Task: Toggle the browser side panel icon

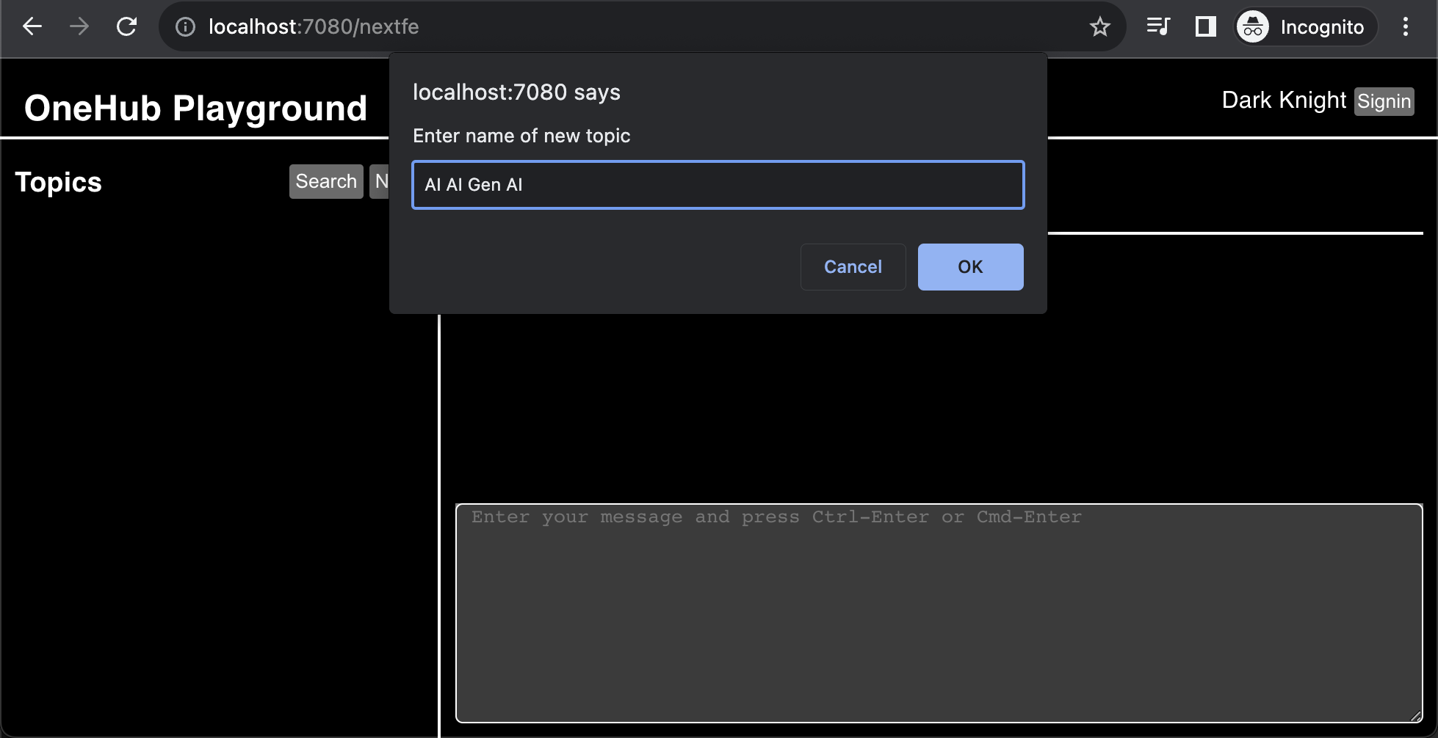Action: point(1205,27)
